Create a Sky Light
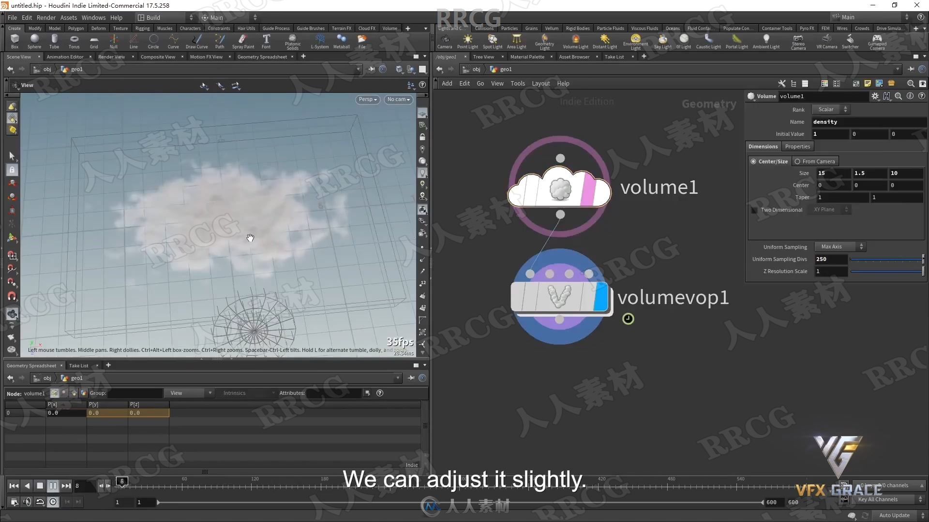The width and height of the screenshot is (929, 522). coord(662,41)
